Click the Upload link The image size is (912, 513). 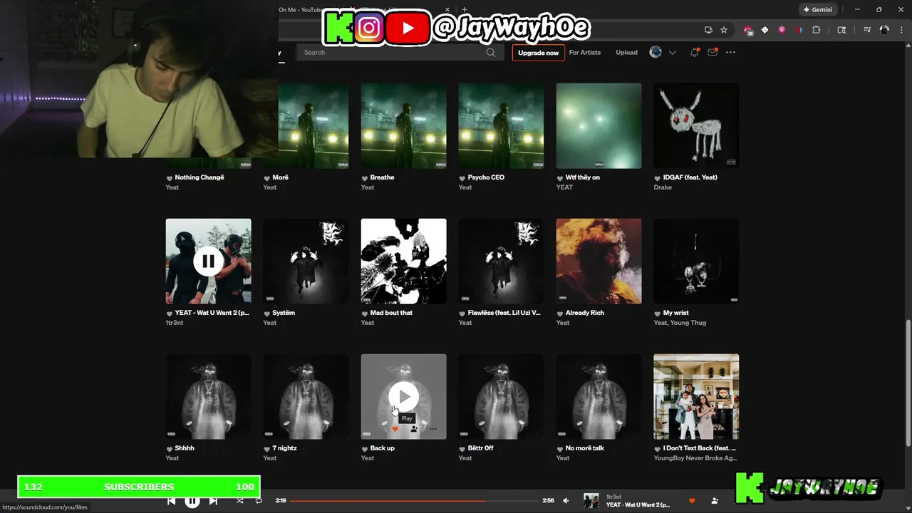[627, 53]
